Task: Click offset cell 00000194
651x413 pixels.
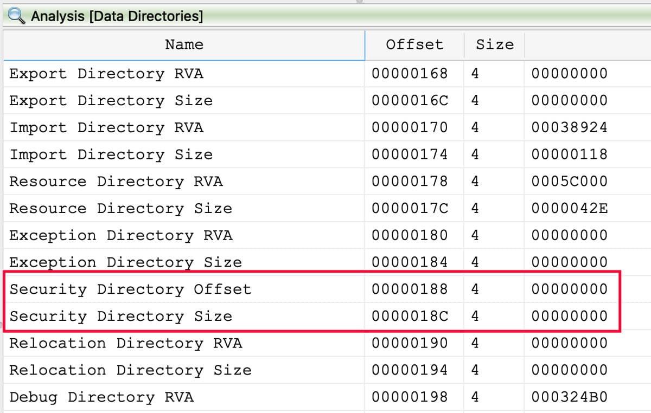Action: (410, 370)
